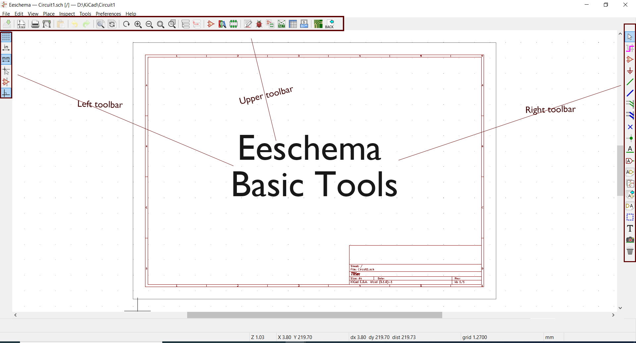This screenshot has width=636, height=343.
Task: Toggle hidden pin display
Action: point(6,82)
